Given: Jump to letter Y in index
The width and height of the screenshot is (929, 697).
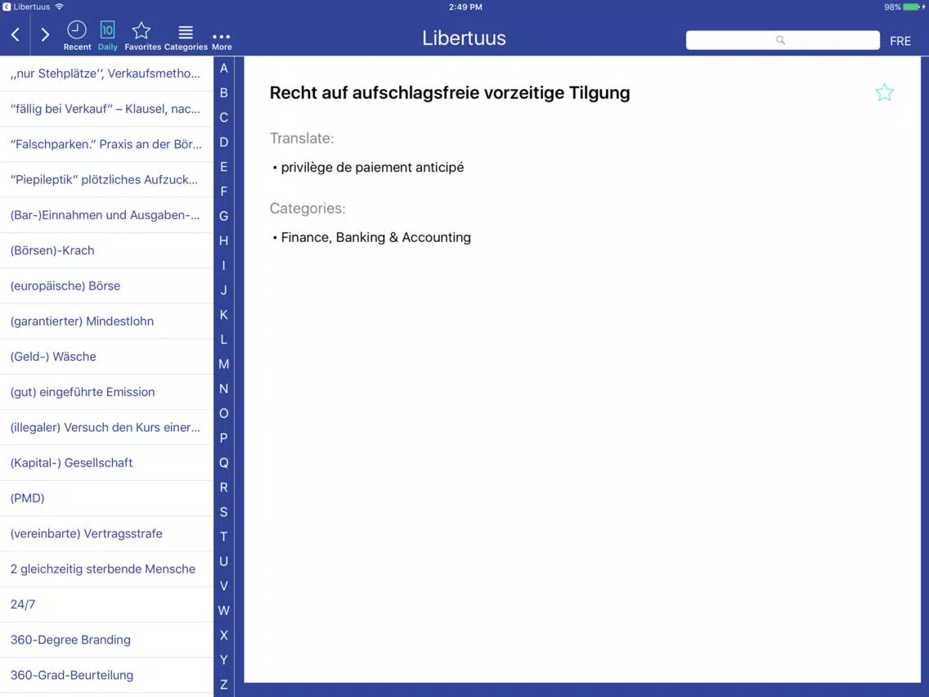Looking at the screenshot, I should point(224,659).
